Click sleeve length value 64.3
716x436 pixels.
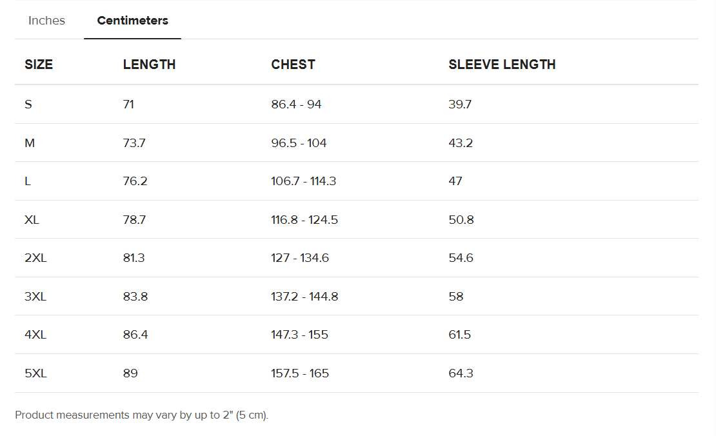click(461, 373)
